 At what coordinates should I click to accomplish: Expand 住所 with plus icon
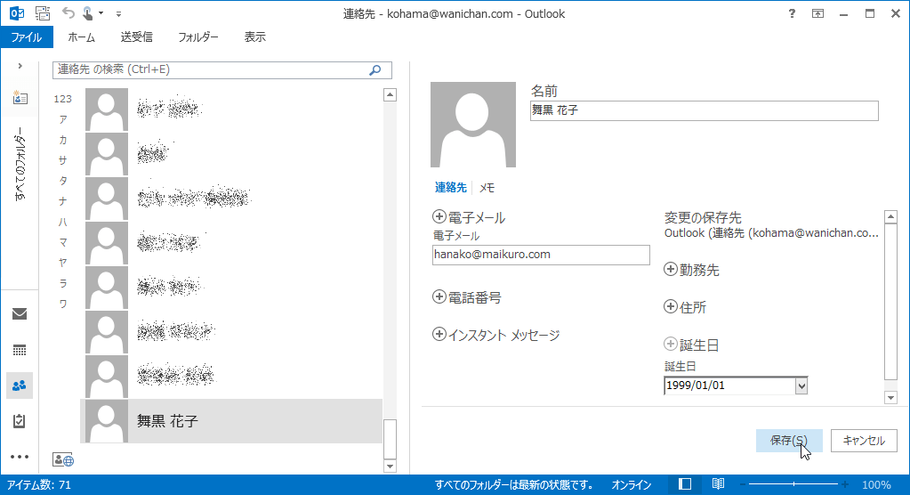671,306
